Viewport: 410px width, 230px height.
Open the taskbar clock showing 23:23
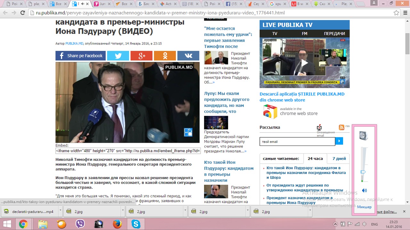tap(393, 224)
